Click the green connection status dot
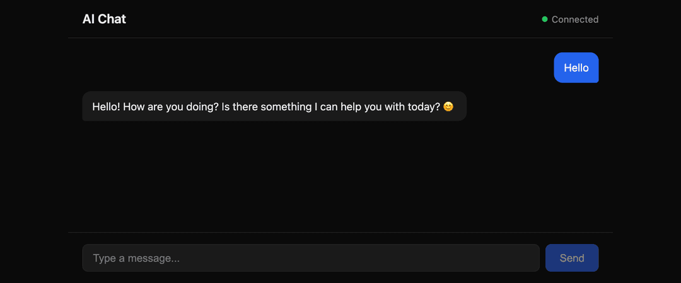 point(545,19)
